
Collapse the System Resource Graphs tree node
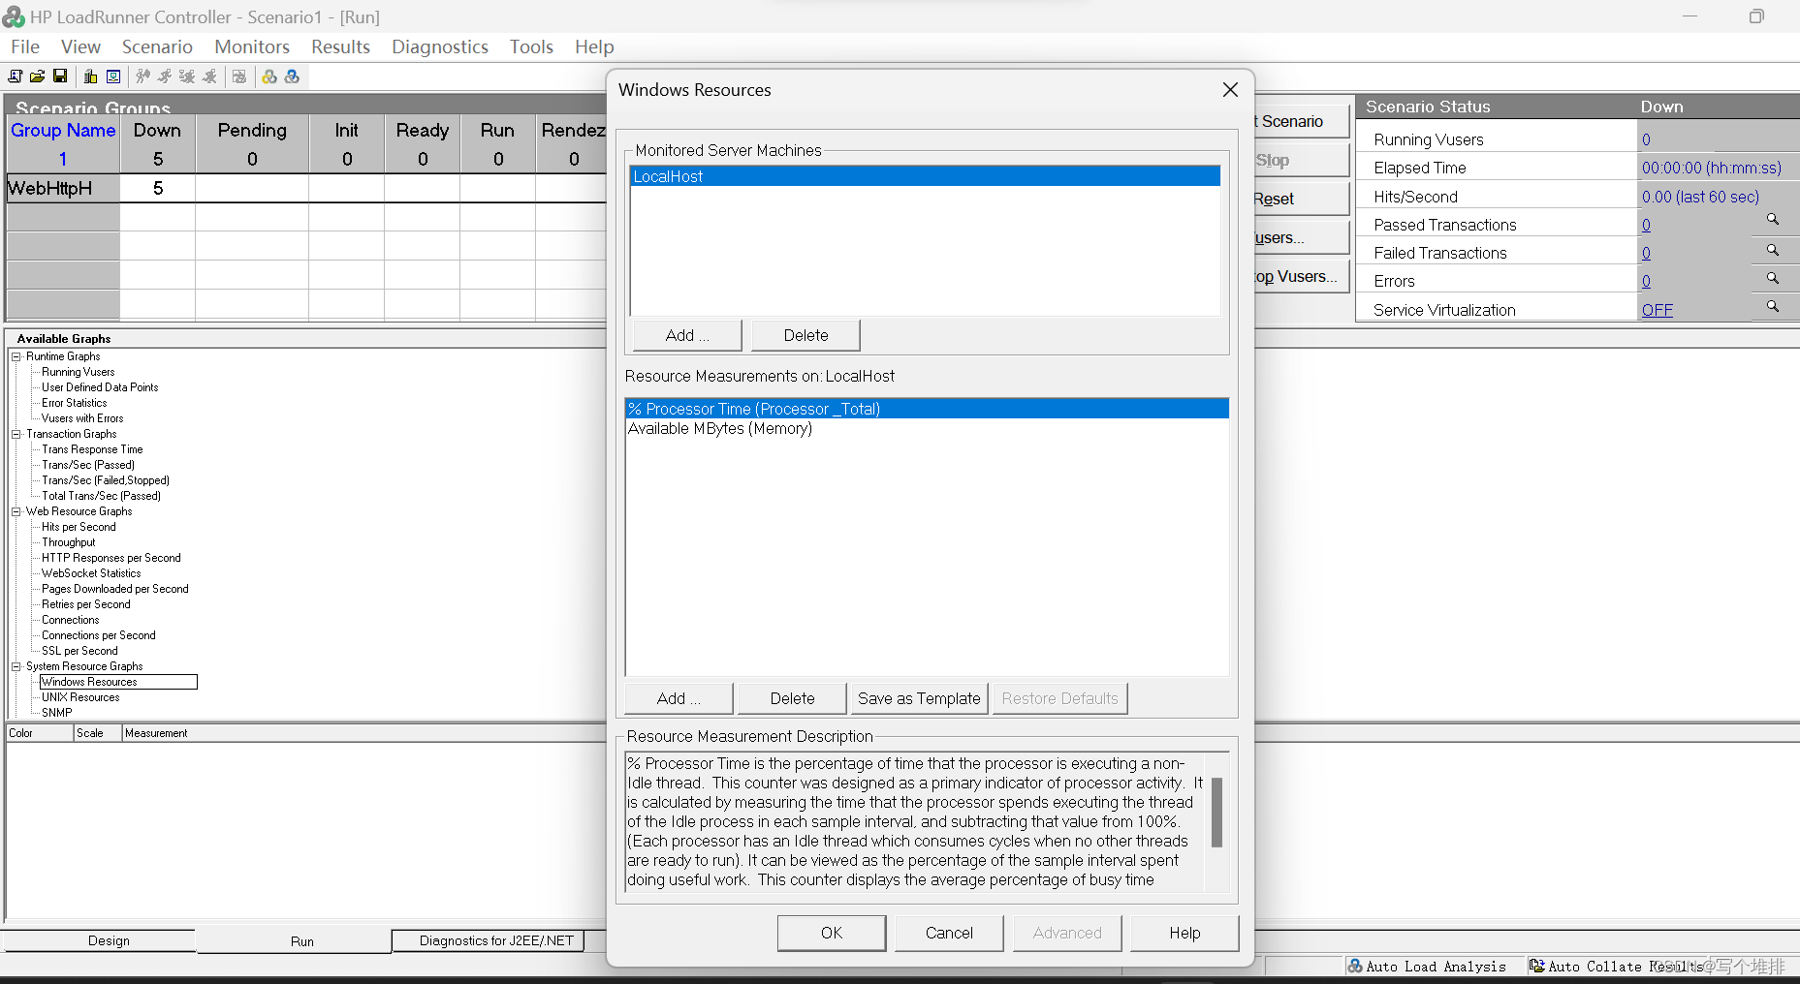(16, 666)
